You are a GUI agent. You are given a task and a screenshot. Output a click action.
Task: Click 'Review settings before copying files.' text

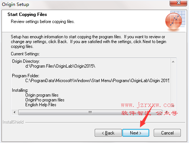(x=43, y=22)
